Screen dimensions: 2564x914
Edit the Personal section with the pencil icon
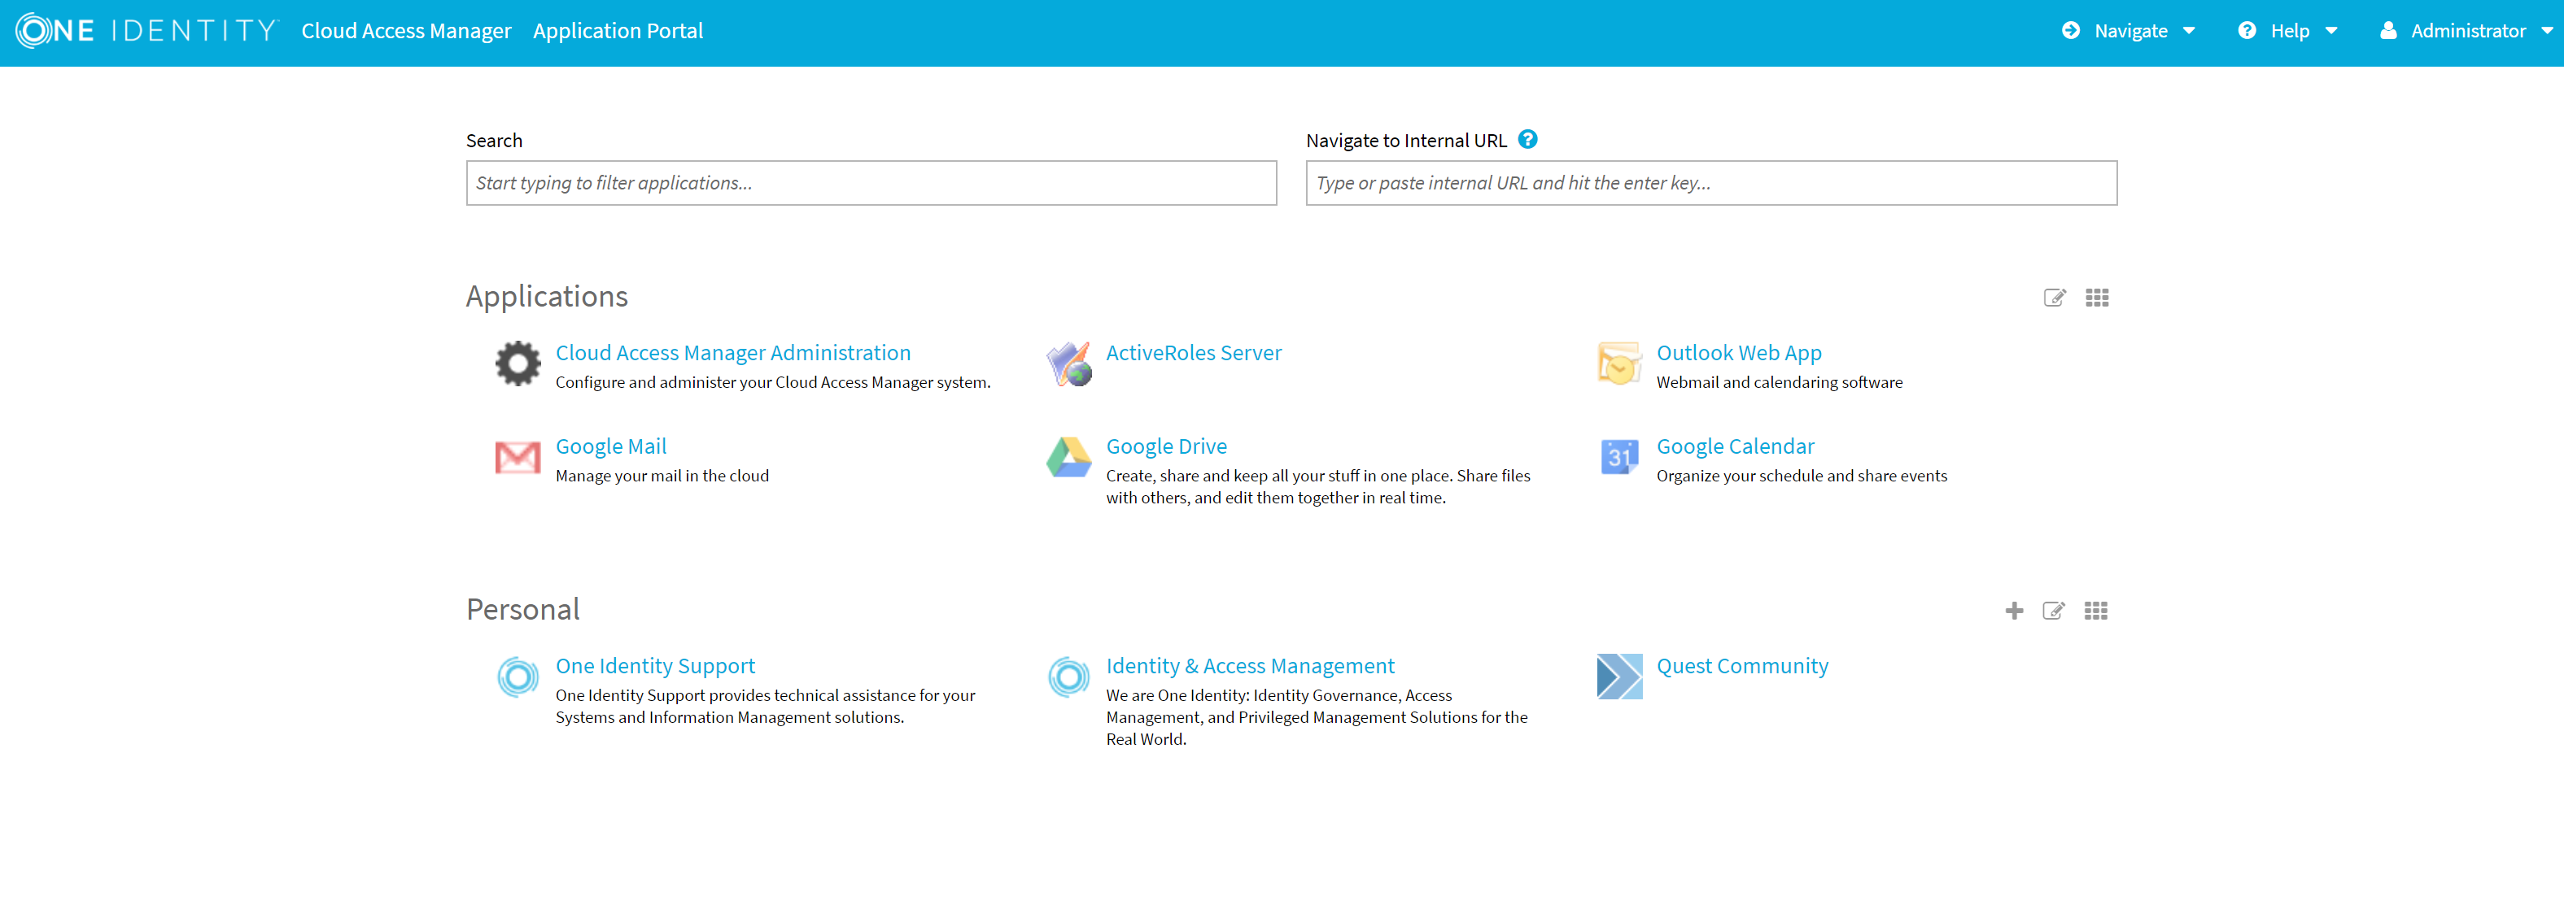2053,611
